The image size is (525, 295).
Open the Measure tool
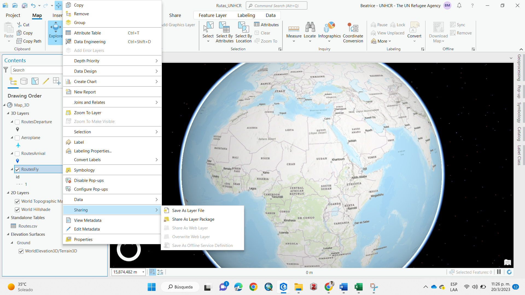point(294,32)
